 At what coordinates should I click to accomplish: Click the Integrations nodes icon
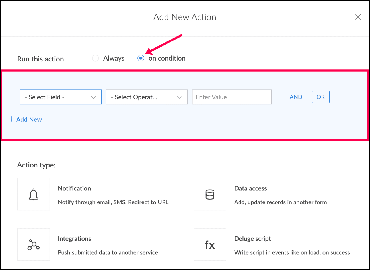[x=33, y=245]
